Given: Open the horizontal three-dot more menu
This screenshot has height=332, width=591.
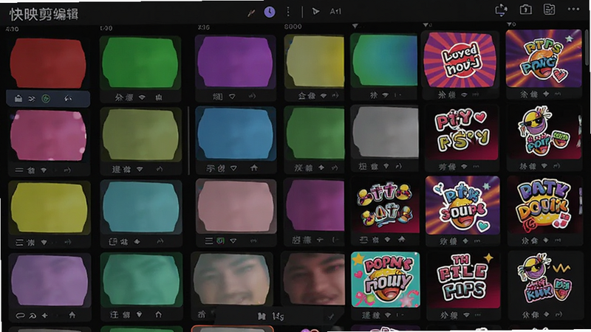Looking at the screenshot, I should pyautogui.click(x=573, y=9).
